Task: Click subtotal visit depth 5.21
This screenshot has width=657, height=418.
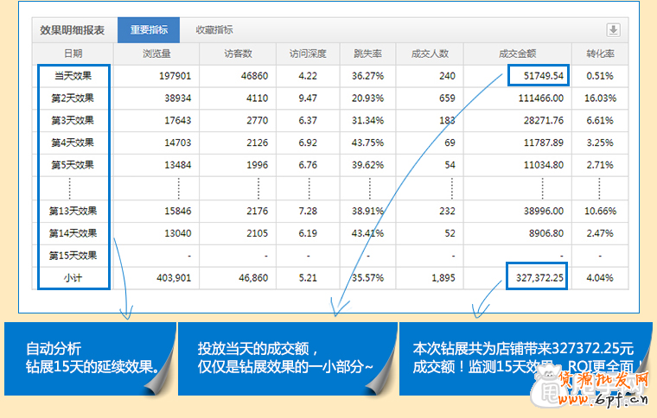Action: pyautogui.click(x=308, y=278)
